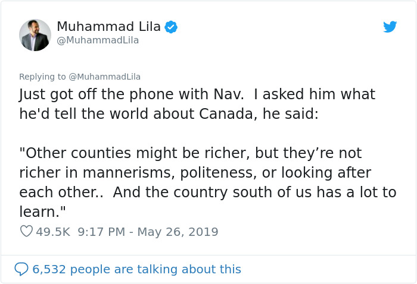Viewport: 417px width, 284px height.
Task: Open Muhammad Lila's profile picture
Action: click(x=35, y=35)
